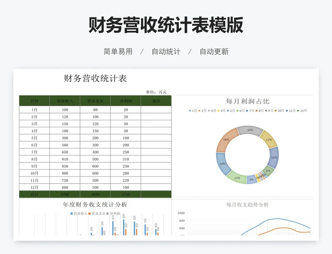Select the 8月 net profit cell showing 310

[x=126, y=159]
